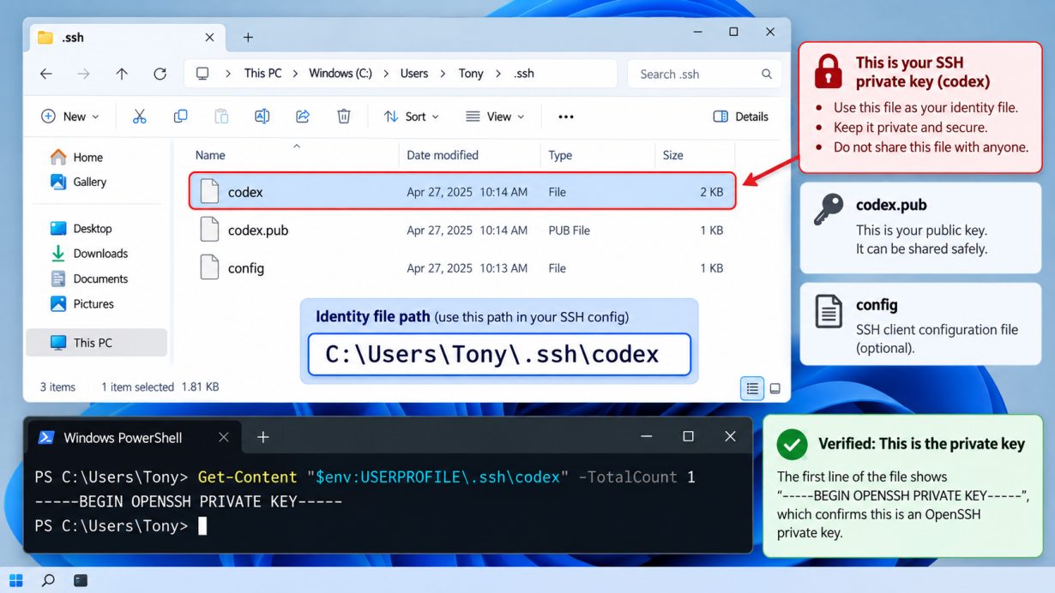Open Pictures in navigation pane
Viewport: 1055px width, 593px height.
93,304
